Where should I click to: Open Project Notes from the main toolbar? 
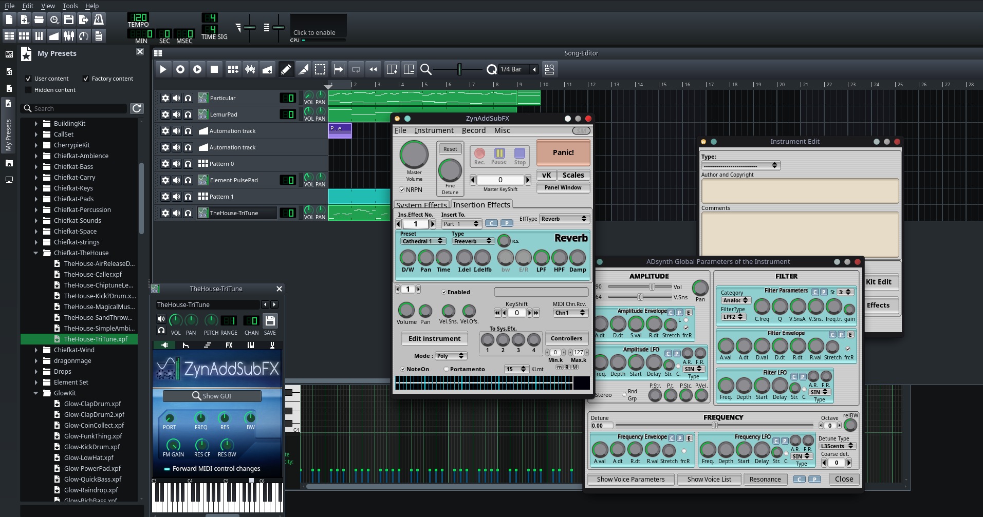coord(99,35)
